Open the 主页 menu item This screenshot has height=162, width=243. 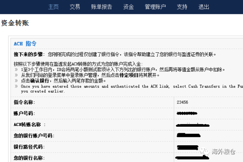(54, 7)
